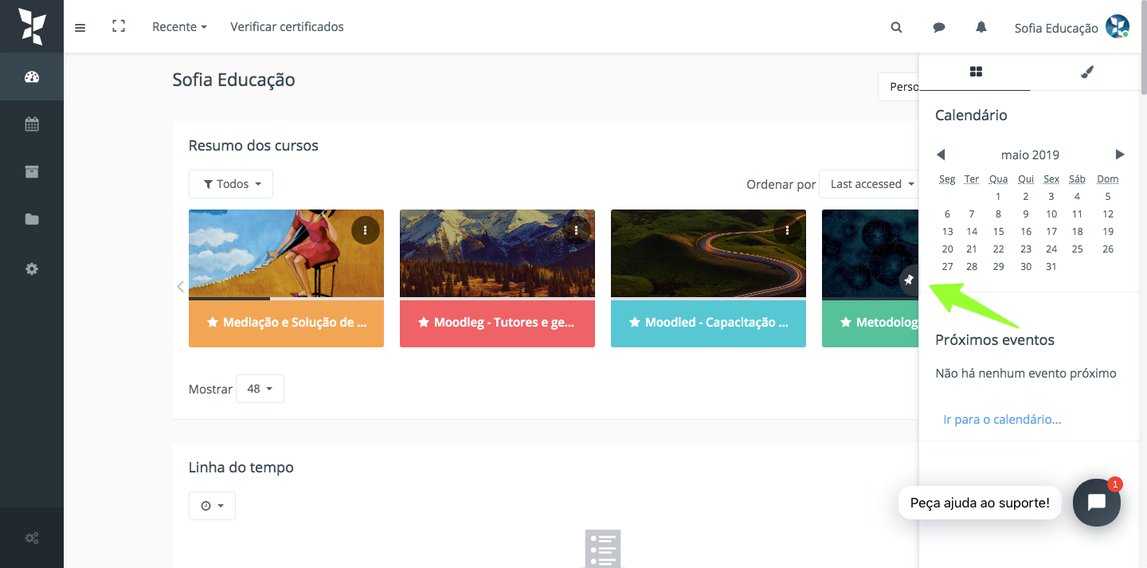This screenshot has width=1147, height=568.
Task: Click the Seg weekday header
Action: pos(947,179)
